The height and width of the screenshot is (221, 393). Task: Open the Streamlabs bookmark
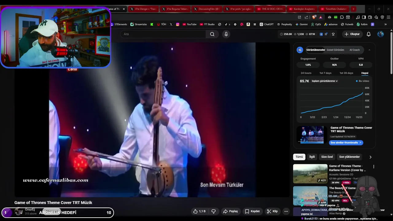coord(138,24)
